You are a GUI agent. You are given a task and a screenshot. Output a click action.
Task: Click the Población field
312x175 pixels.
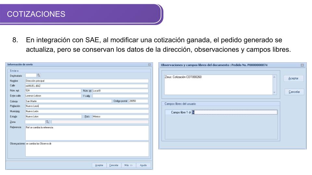pos(87,106)
